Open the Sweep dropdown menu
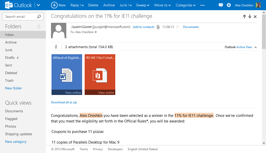The height and width of the screenshot is (153, 266). tap(143, 5)
